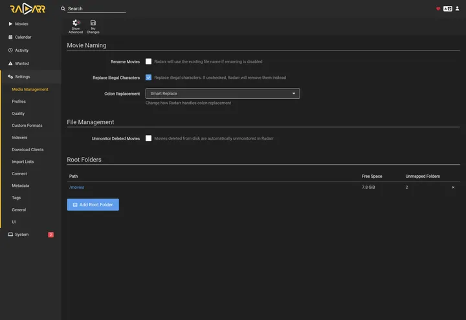Open Movies in the sidebar
This screenshot has height=320, width=466.
(x=30, y=24)
